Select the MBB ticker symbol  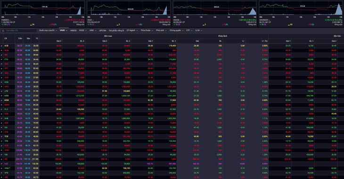tap(6, 96)
